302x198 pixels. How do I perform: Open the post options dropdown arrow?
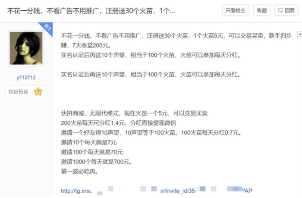pos(300,34)
